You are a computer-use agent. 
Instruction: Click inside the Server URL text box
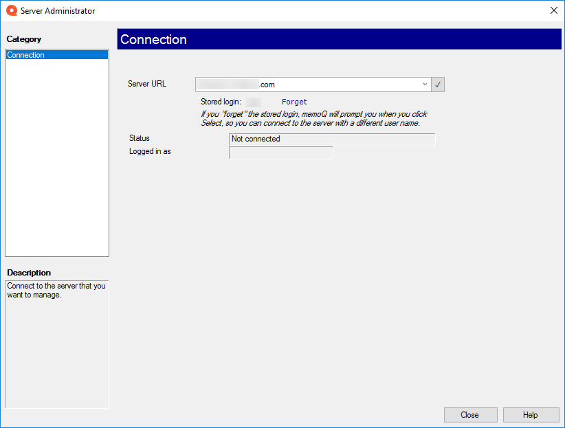coord(309,85)
